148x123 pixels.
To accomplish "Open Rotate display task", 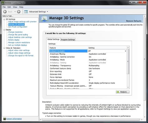I will click(14, 40).
